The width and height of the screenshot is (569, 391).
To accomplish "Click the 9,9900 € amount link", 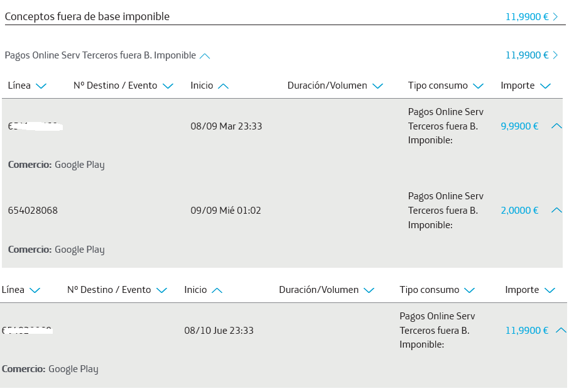I will click(x=519, y=126).
